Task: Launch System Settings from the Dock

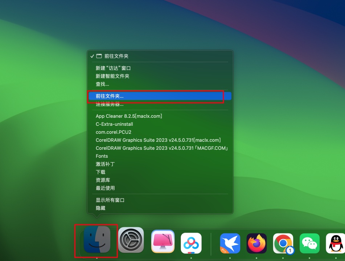Action: coord(131,241)
